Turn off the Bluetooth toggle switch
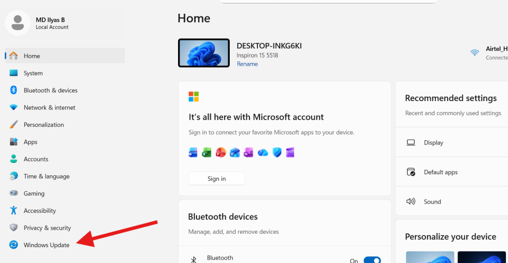 (372, 260)
